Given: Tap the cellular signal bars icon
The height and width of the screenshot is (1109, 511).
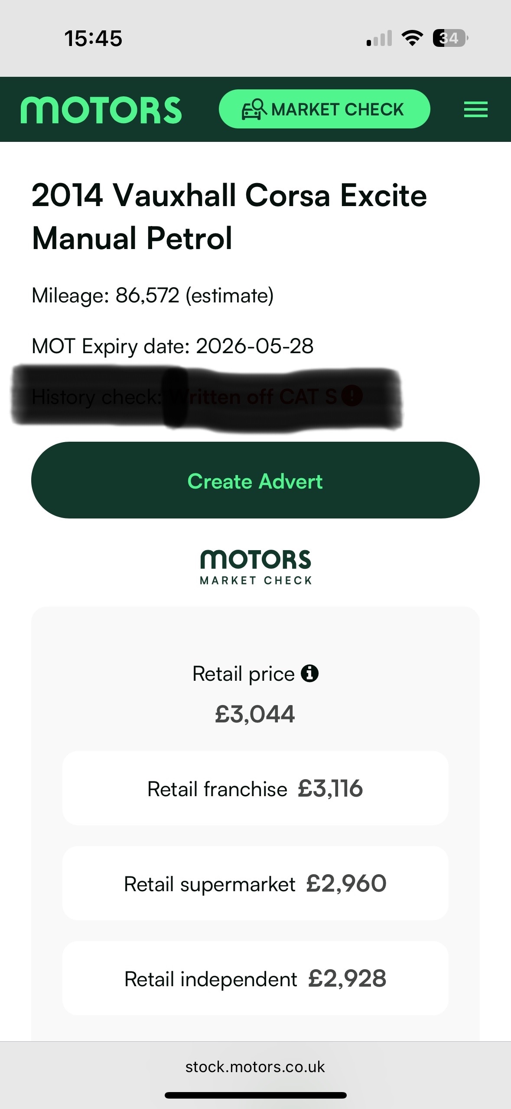Looking at the screenshot, I should [379, 38].
